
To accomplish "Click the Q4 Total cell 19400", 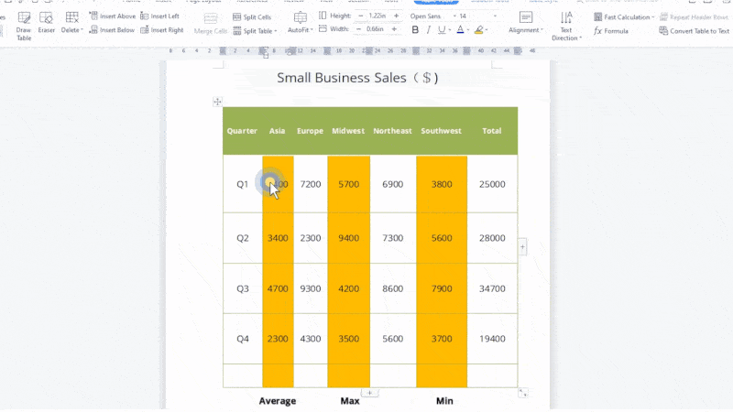I will click(x=492, y=339).
